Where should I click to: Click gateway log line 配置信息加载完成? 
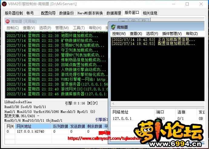153,43
